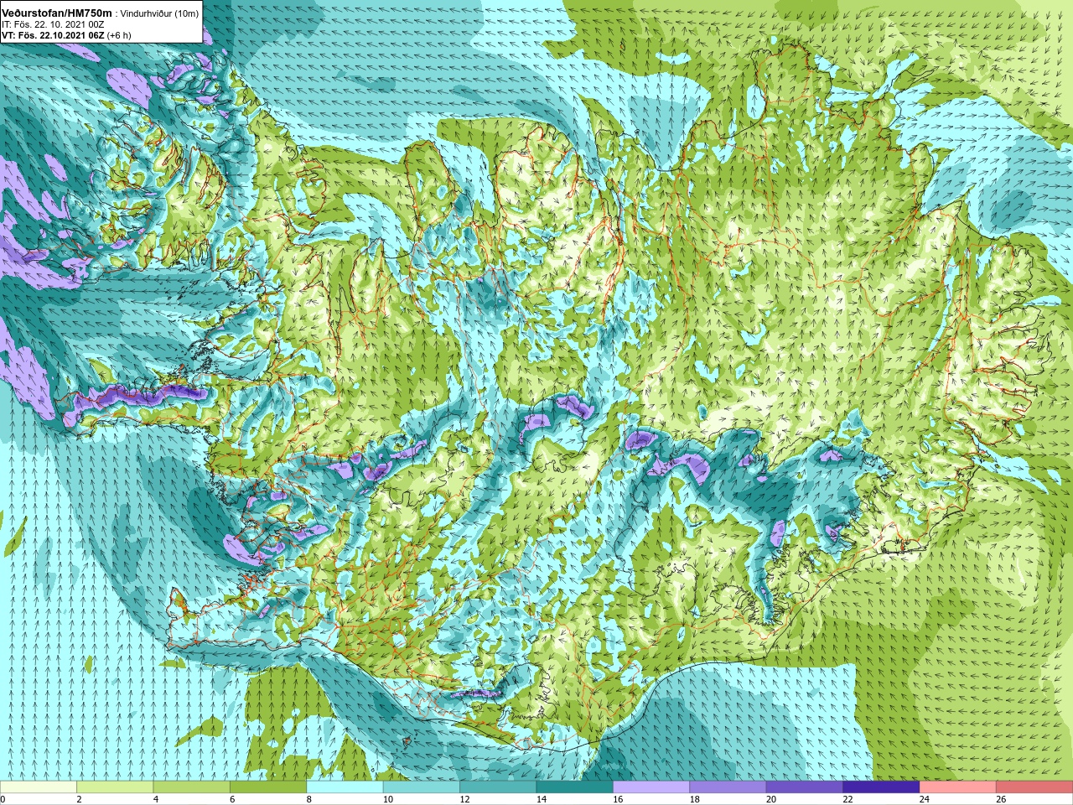Screen dimensions: 1073x805
Task: Click the teal 12–14 legend swatch
Action: tap(498, 787)
